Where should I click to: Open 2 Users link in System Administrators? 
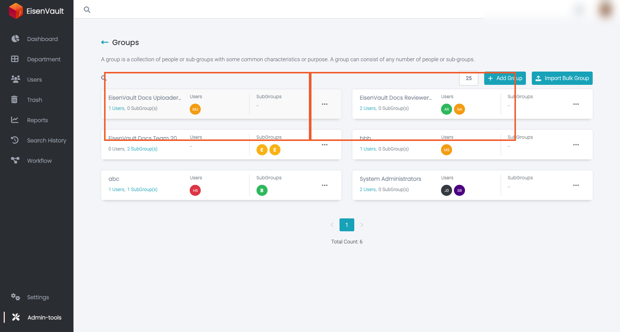[368, 190]
